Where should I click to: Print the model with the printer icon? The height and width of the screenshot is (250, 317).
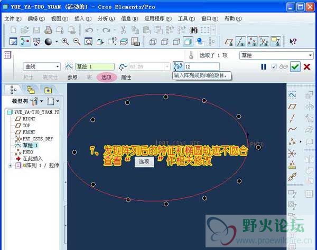[x=48, y=30]
